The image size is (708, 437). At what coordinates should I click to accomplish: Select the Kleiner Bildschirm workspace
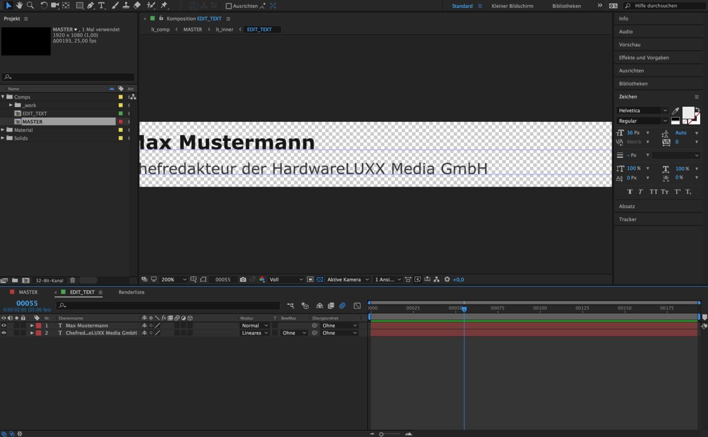click(x=512, y=6)
